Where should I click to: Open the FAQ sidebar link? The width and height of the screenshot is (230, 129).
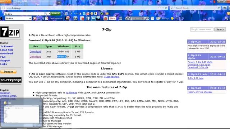[x=3, y=57]
